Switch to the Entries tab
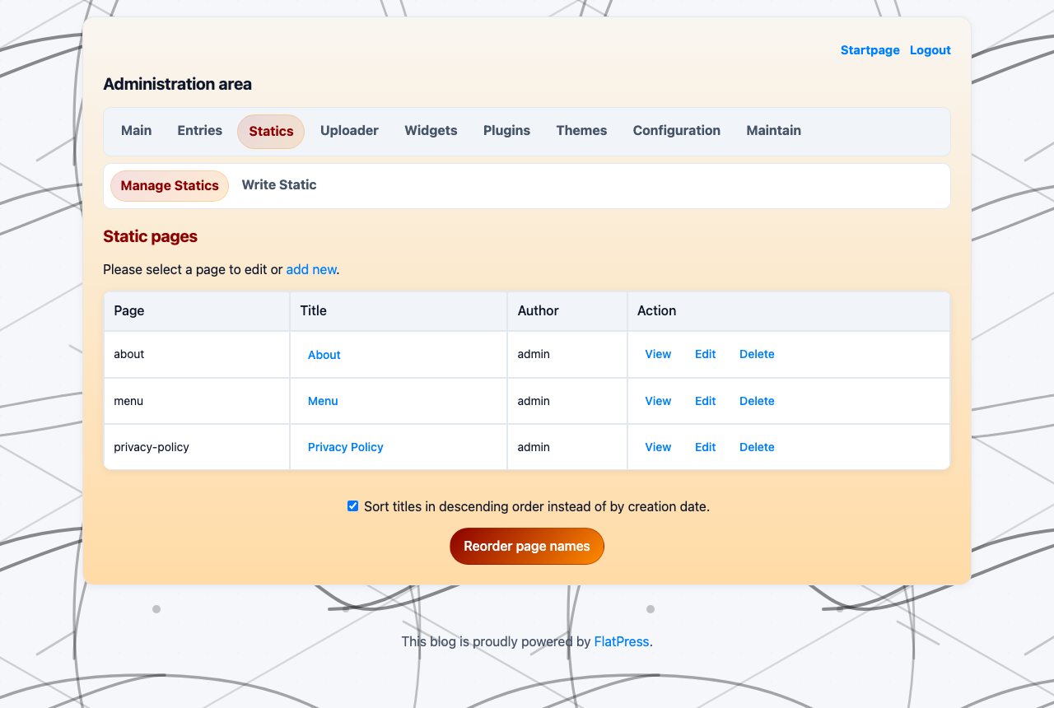The image size is (1054, 708). tap(200, 131)
